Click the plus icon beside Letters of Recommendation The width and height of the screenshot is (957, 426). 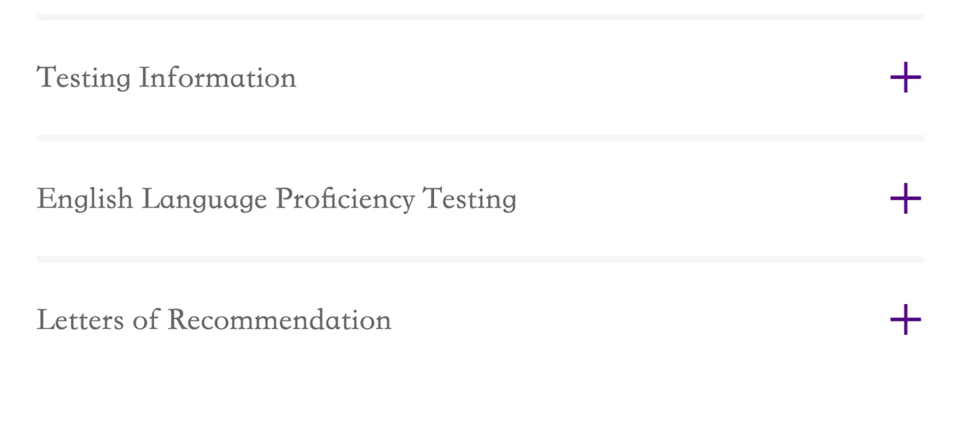(905, 321)
